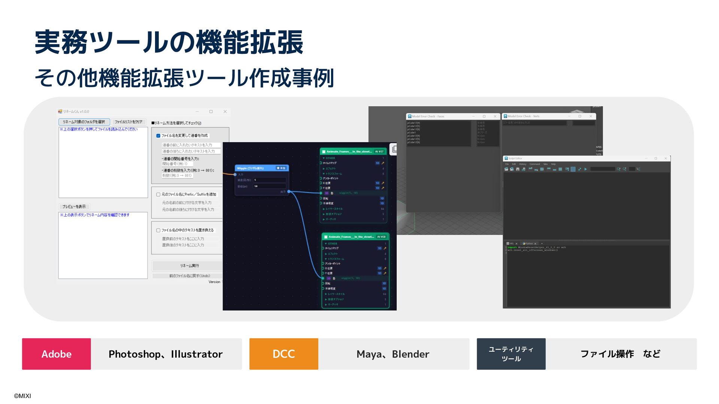Check the ファイル名の中のテキストを置き換える option
Screen dimensions: 719x404
coord(158,230)
